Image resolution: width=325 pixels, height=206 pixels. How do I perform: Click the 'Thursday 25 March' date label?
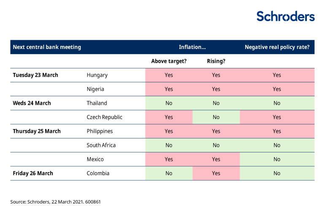point(37,131)
